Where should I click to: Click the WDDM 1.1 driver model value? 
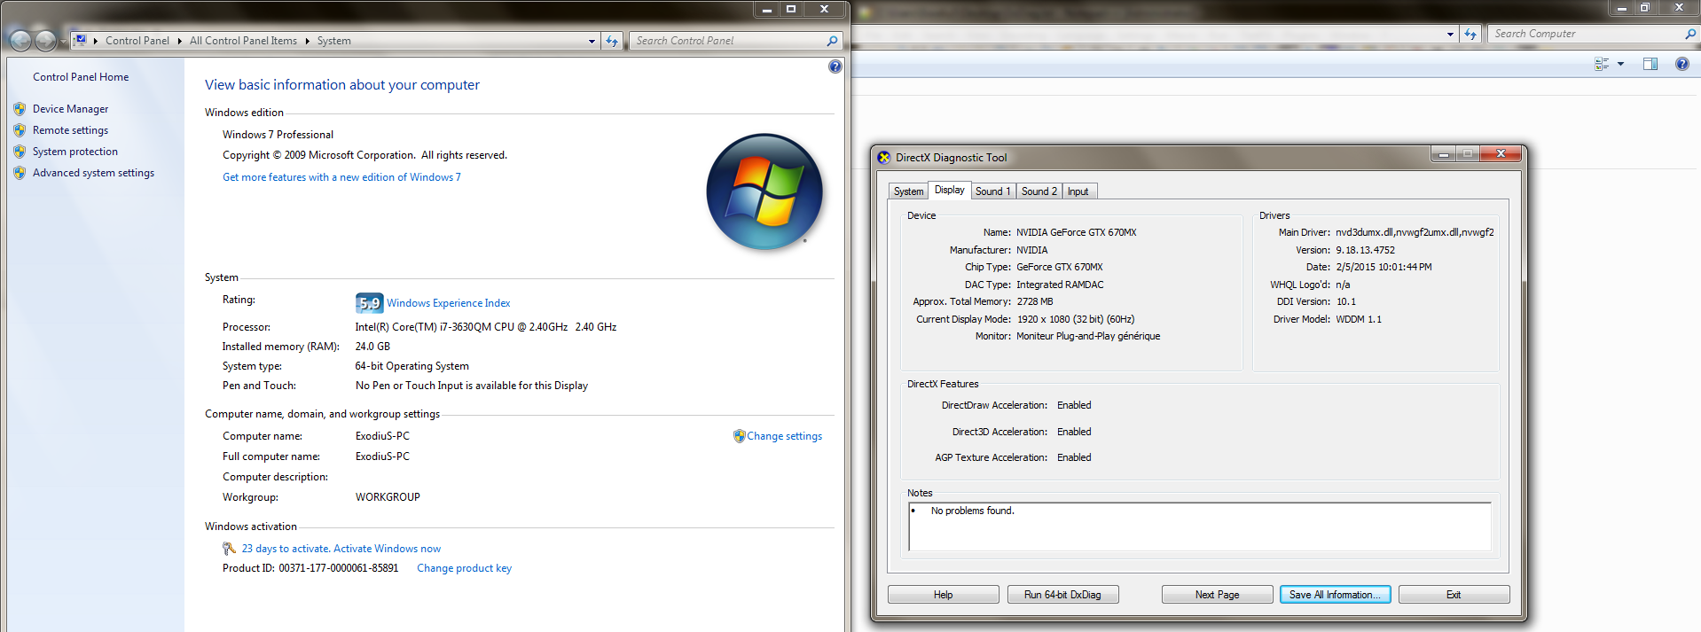tap(1359, 319)
